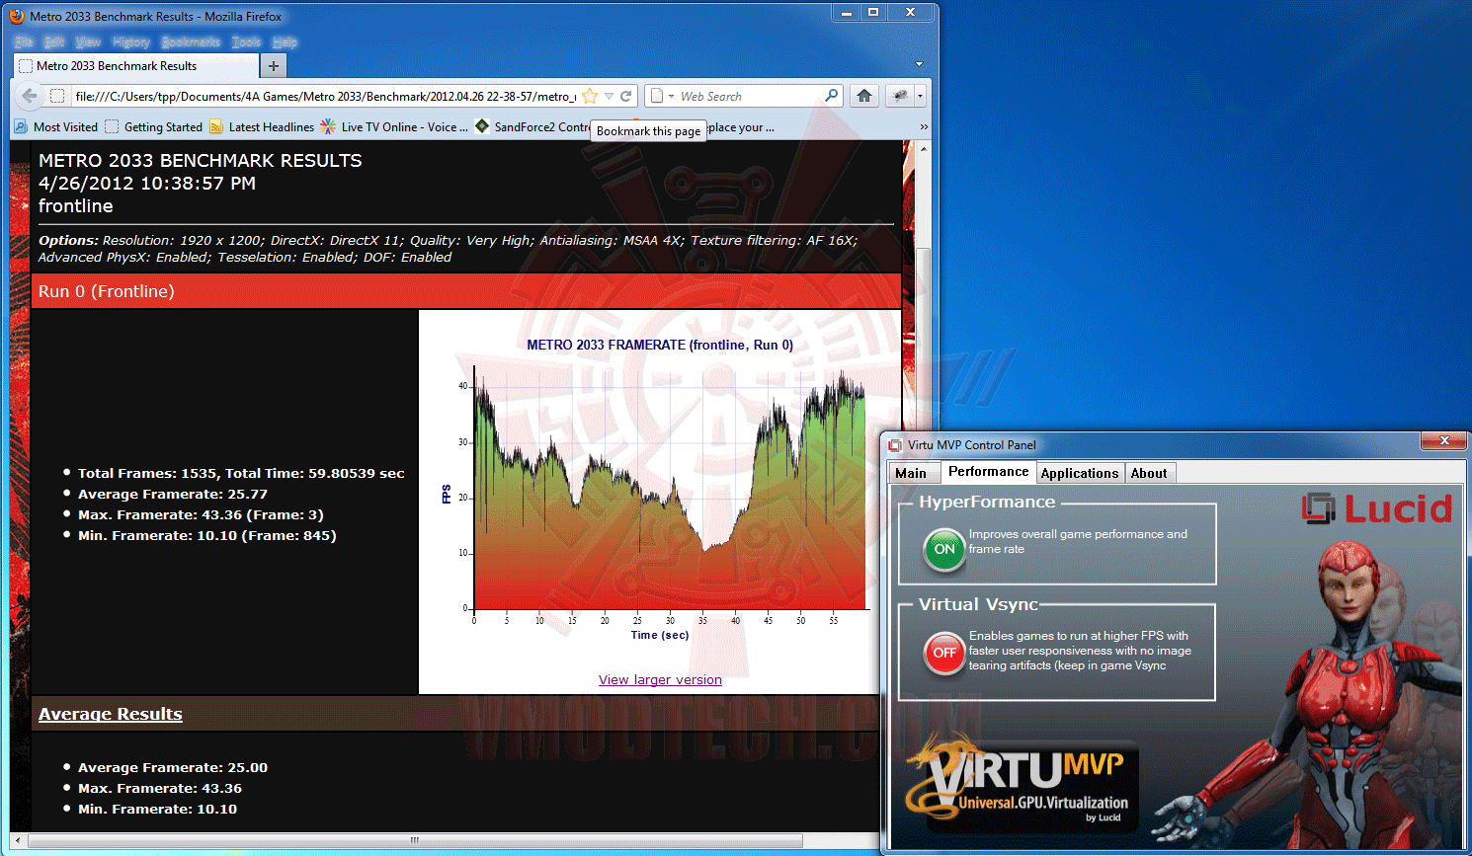
Task: Open the About tab in Virtu MVP
Action: 1149,473
